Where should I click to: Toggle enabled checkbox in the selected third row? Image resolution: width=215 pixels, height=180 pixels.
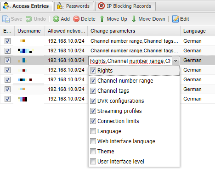pyautogui.click(x=7, y=60)
